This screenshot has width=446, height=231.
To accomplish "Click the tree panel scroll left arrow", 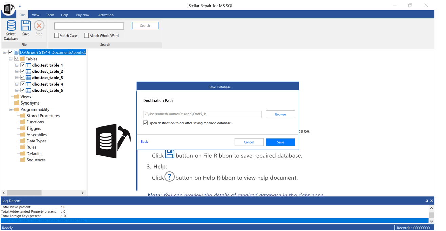I will click(x=5, y=193).
